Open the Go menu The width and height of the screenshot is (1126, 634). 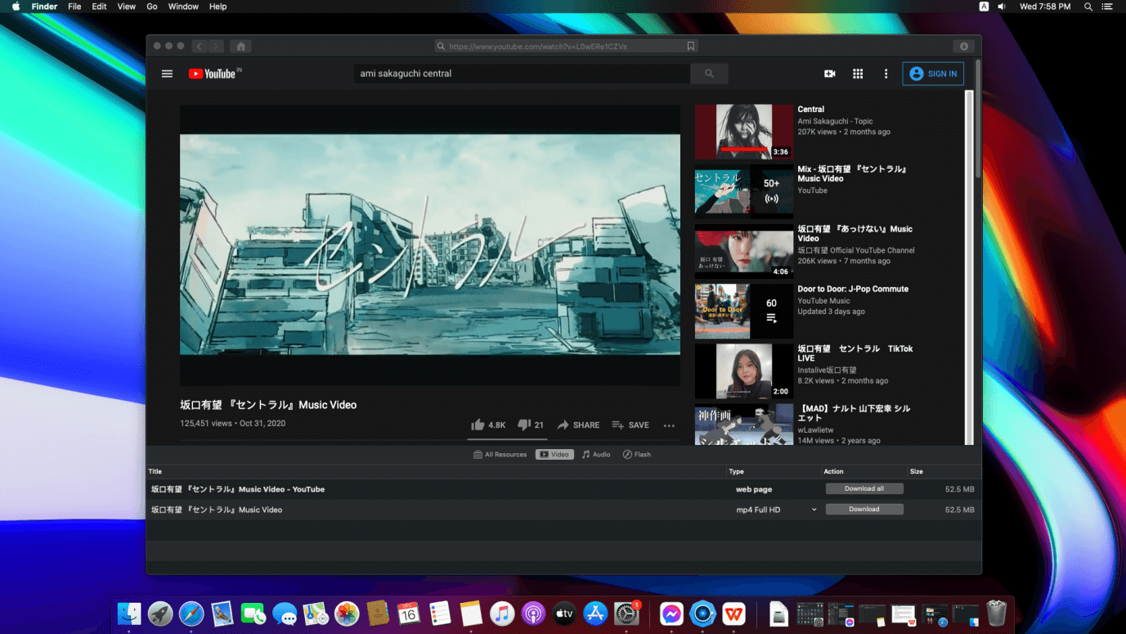click(152, 7)
